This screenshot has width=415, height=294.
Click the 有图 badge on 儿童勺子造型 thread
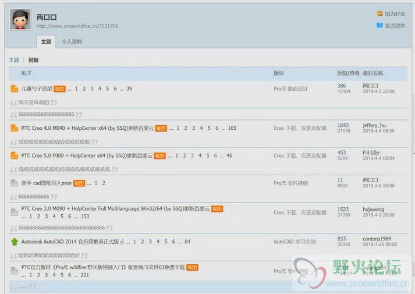pos(59,89)
